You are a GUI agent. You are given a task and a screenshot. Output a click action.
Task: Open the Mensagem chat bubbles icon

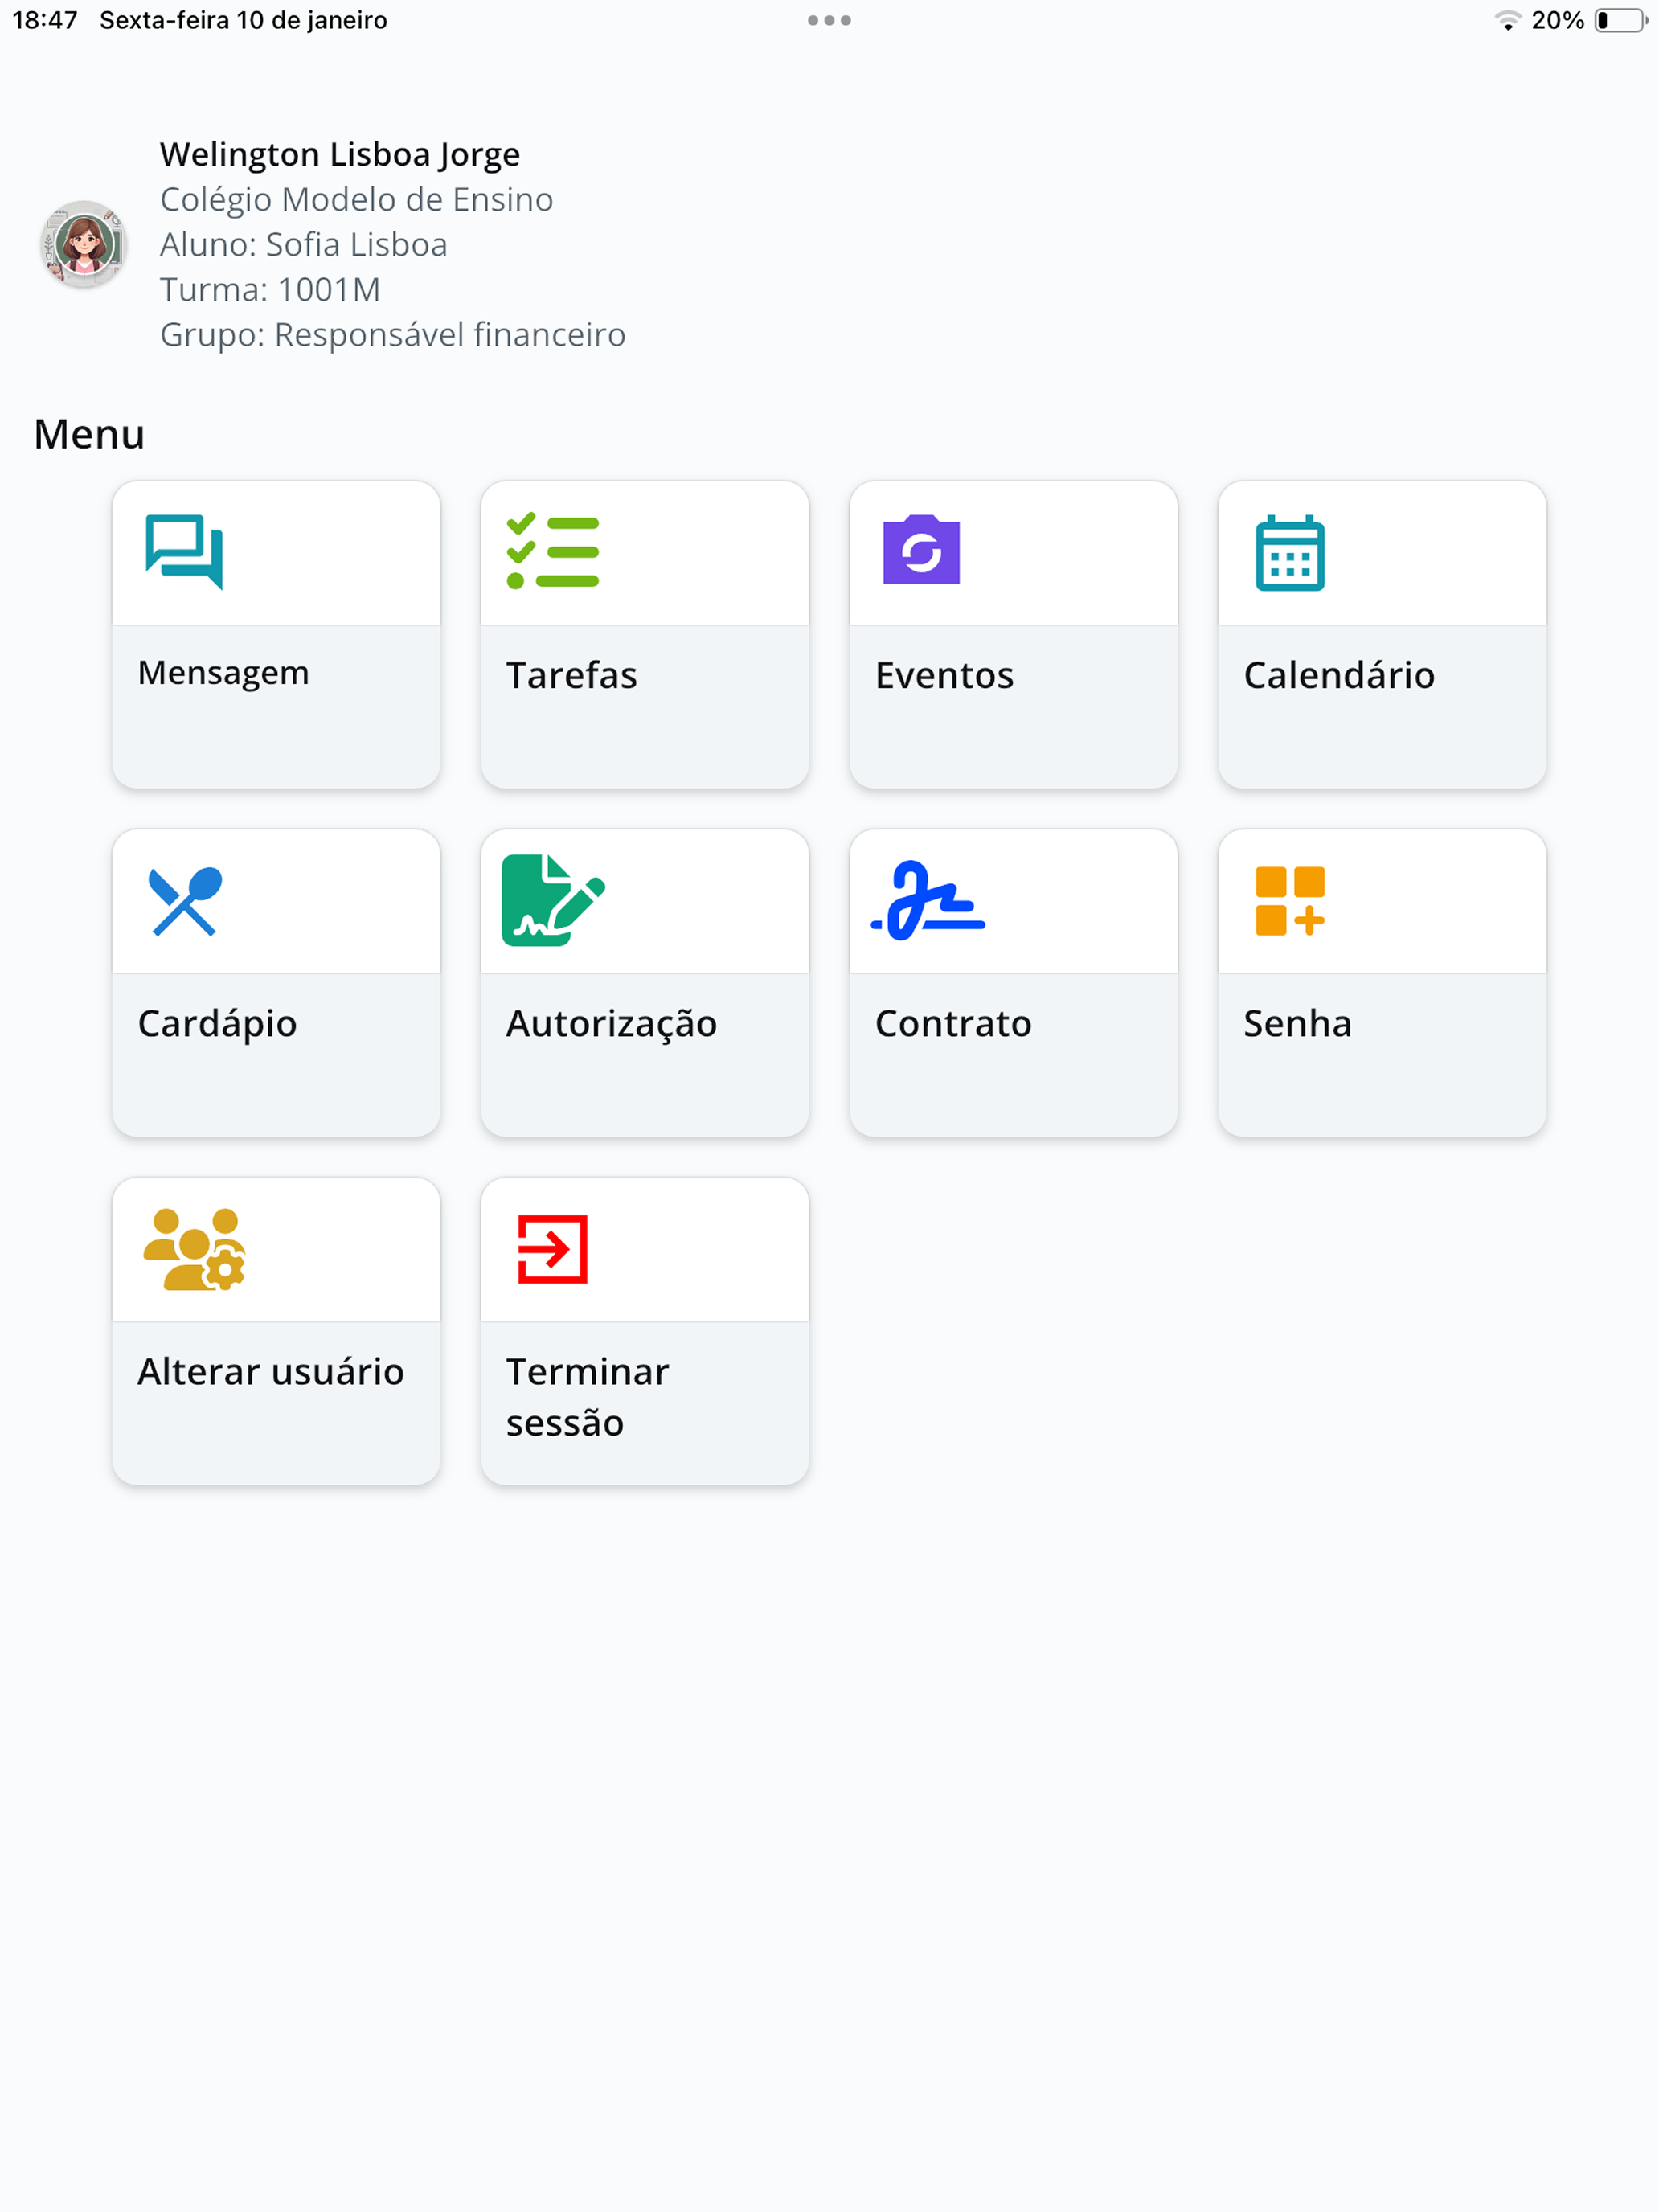(184, 552)
